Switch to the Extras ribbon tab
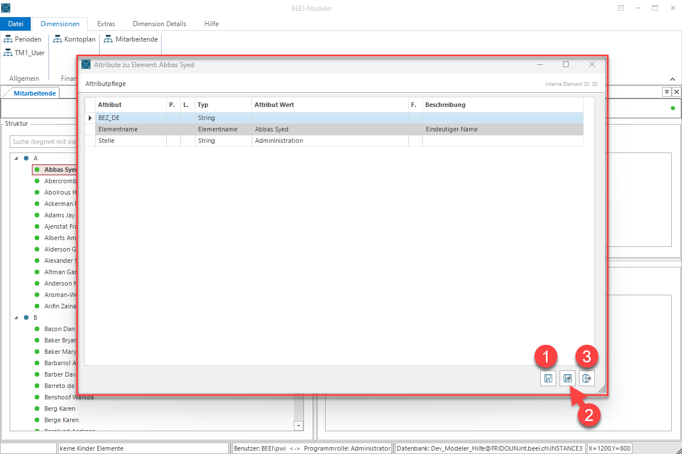 (x=106, y=24)
